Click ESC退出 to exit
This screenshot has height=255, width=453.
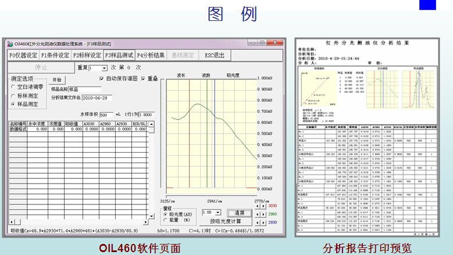pyautogui.click(x=215, y=55)
